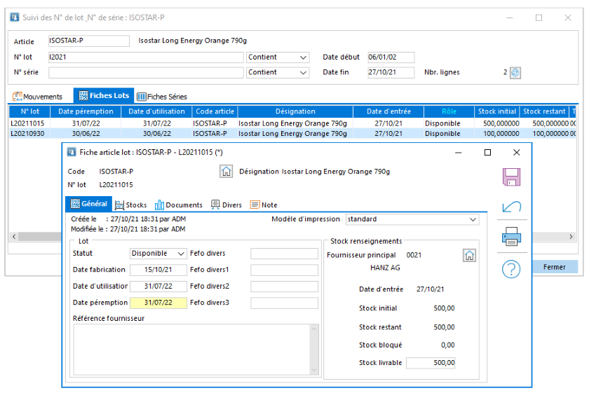The height and width of the screenshot is (393, 589).
Task: Sort by Date péremption column header
Action: (x=86, y=111)
